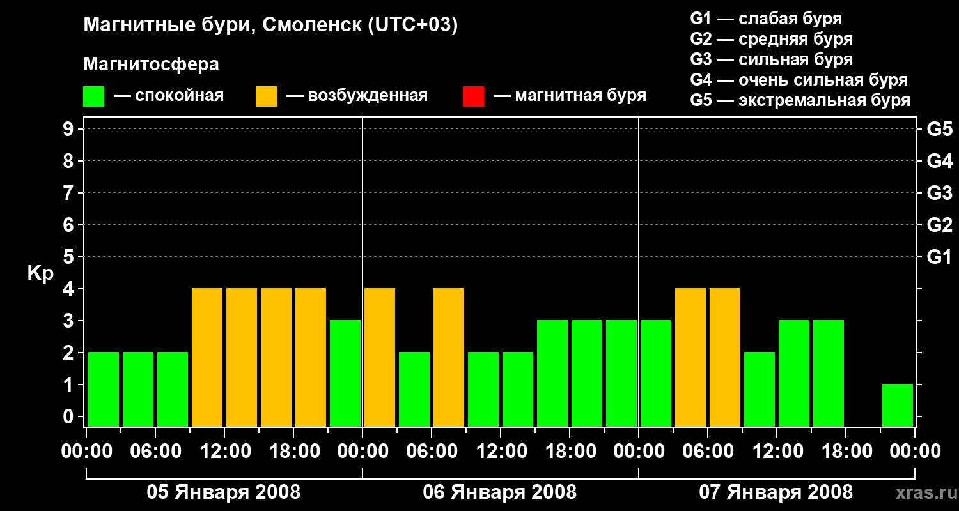
Task: Click 'G2 — средняя буря' legend line
Action: pos(772,39)
